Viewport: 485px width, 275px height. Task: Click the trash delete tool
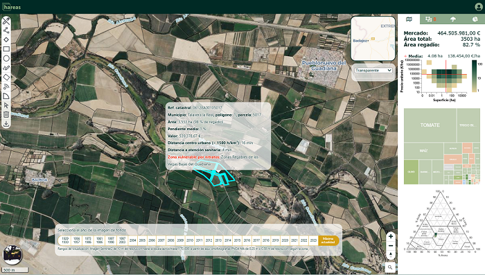[x=6, y=115]
